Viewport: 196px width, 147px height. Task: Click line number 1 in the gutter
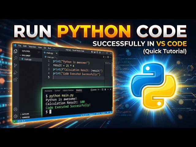click(49, 61)
